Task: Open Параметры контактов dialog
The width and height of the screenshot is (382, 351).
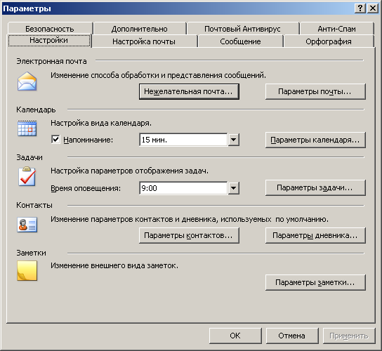Action: (189, 235)
